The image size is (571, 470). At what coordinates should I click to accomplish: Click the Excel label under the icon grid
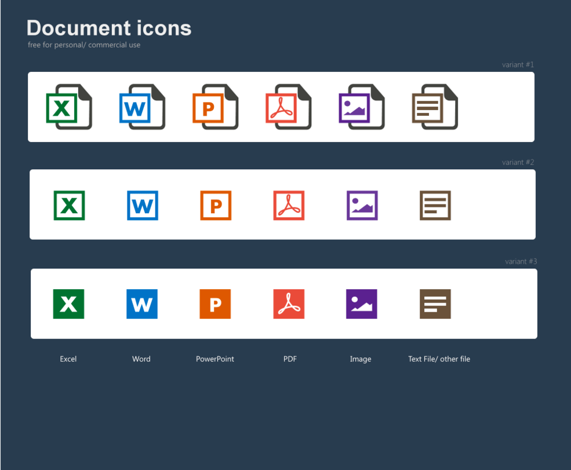tap(68, 359)
